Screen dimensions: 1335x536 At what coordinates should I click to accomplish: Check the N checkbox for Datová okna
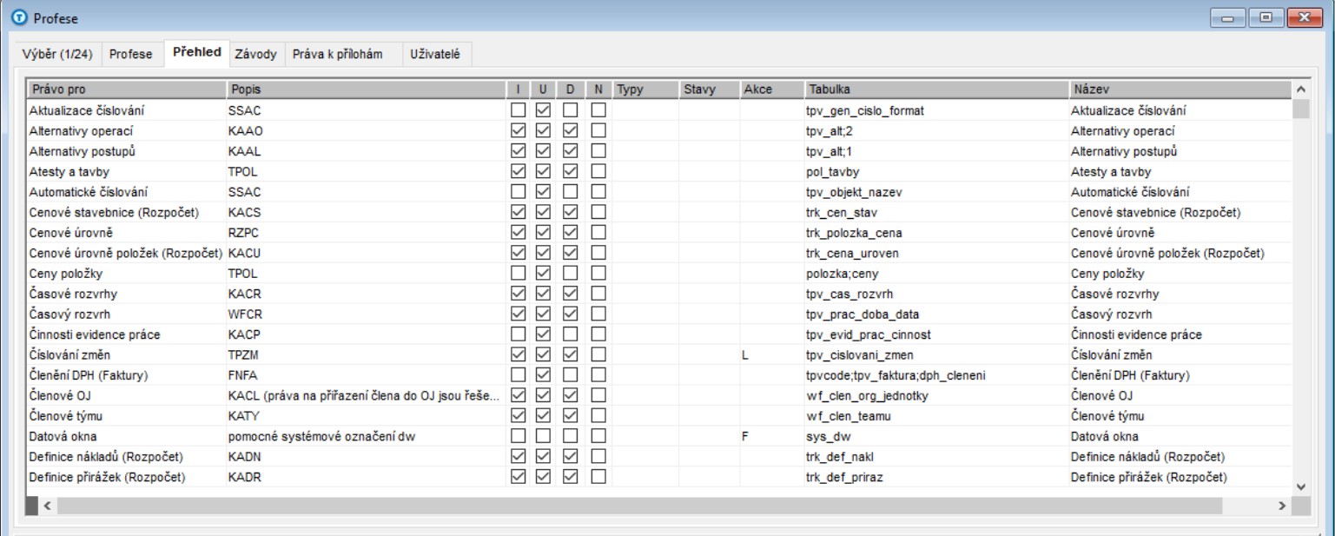pyautogui.click(x=598, y=437)
